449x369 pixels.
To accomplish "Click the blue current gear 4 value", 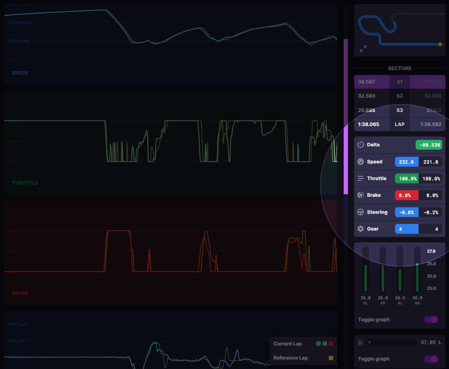I will click(406, 229).
